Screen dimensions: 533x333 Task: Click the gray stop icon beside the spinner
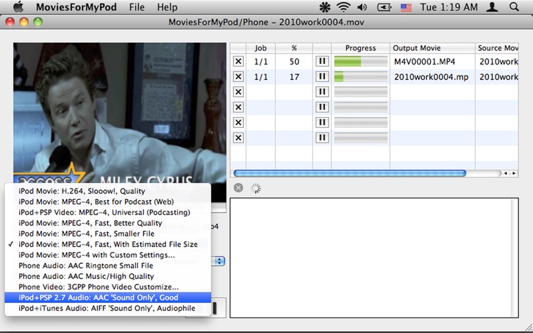coord(239,188)
